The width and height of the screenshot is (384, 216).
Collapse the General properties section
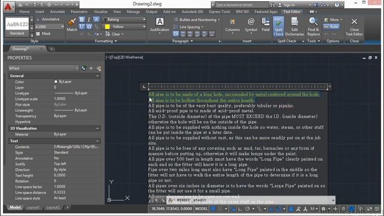coord(97,76)
